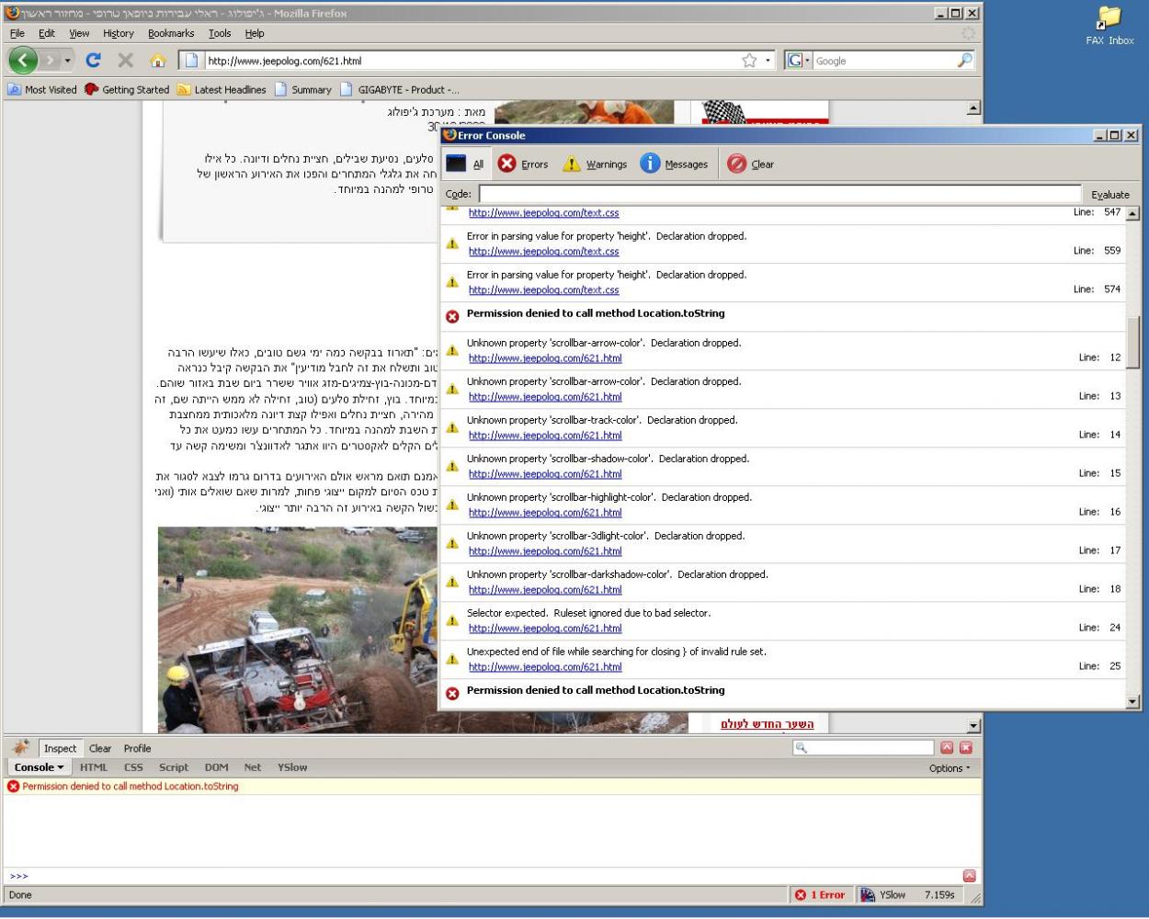Switch to the Firebug Net tab
The height and width of the screenshot is (919, 1149).
252,767
